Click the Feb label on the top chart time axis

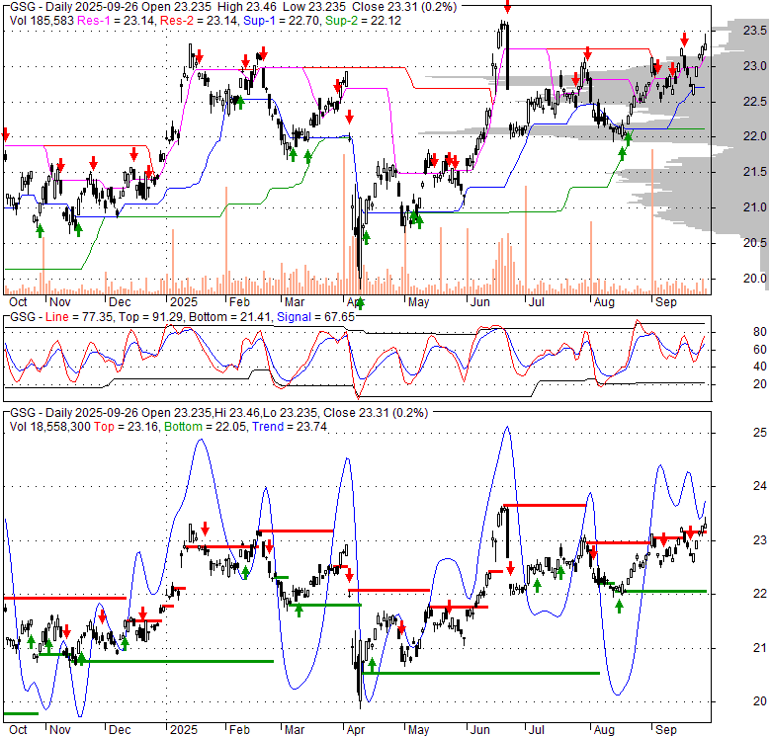(x=239, y=301)
